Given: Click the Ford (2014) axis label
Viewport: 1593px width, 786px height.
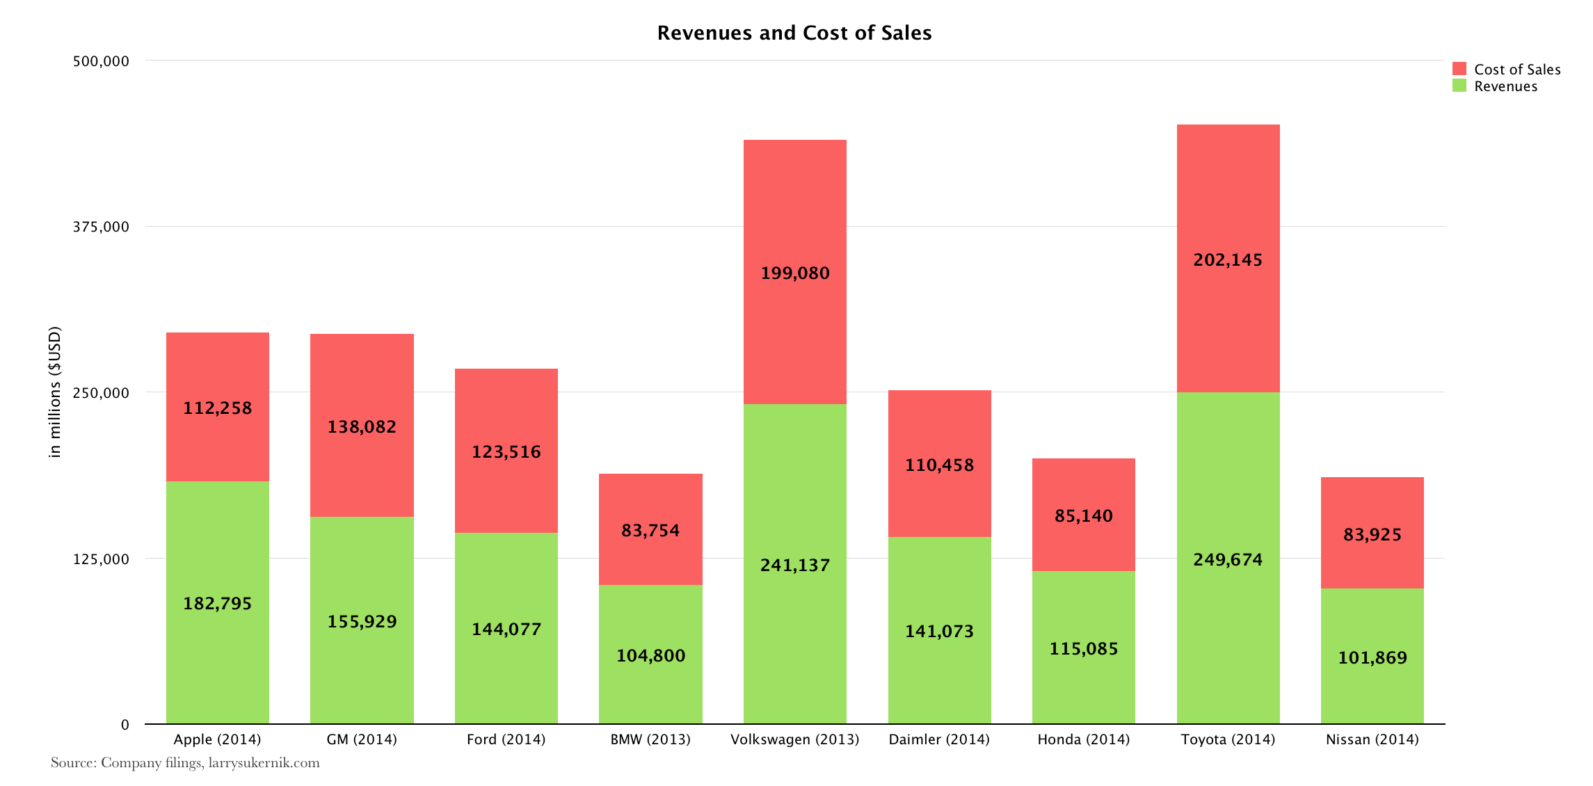Looking at the screenshot, I should (506, 739).
